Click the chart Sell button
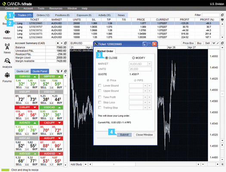Screen dimensions: 226x172 click(x=207, y=43)
